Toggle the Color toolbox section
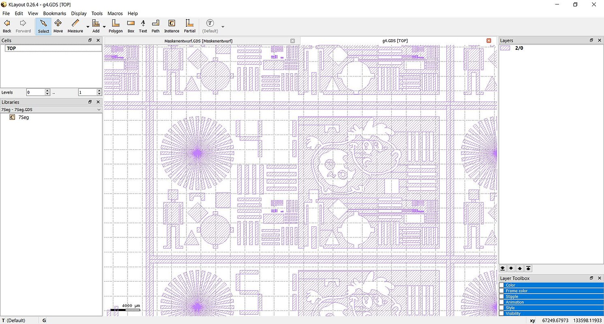 pos(551,285)
